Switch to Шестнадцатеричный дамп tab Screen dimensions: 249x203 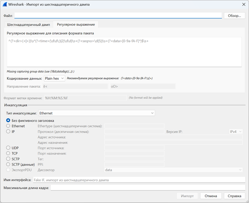[x=28, y=25]
